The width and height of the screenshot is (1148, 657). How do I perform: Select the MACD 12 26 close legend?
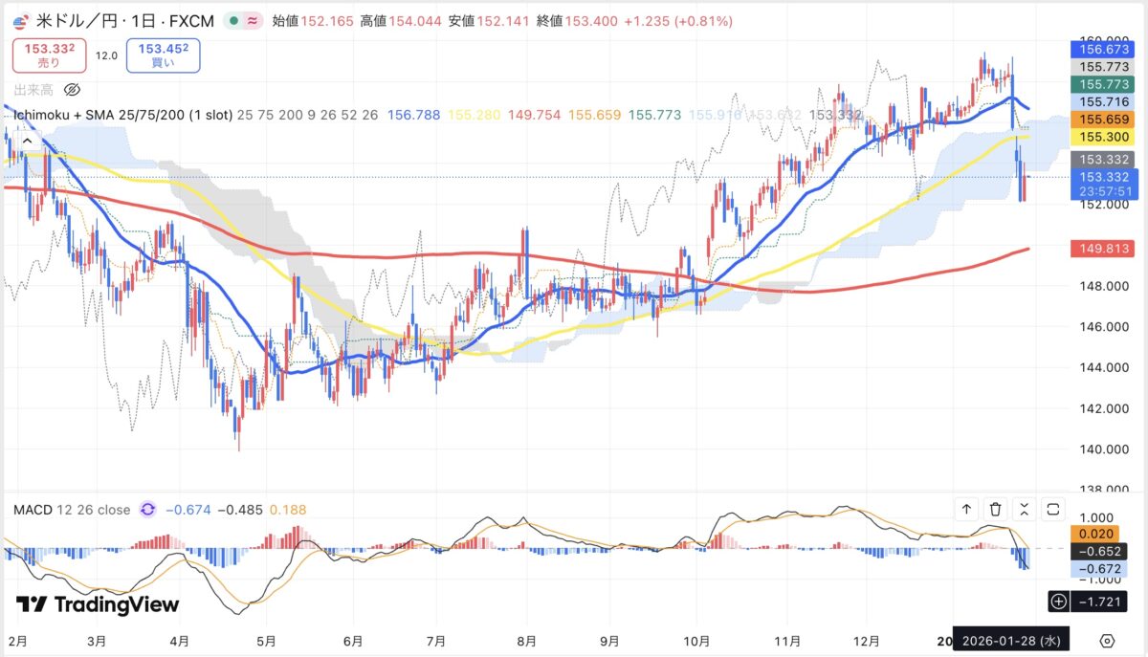72,510
